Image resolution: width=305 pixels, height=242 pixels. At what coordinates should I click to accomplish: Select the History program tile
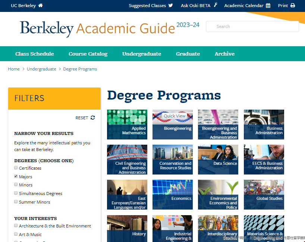click(x=127, y=229)
